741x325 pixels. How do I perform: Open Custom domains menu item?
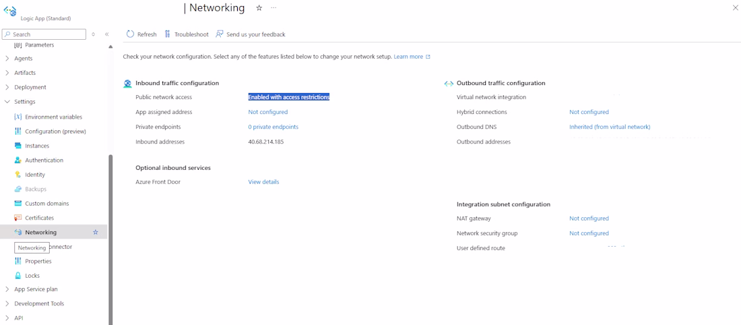[x=46, y=204]
